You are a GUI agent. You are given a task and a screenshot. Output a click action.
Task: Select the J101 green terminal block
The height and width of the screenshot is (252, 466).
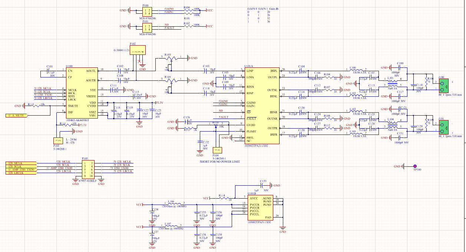[443, 127]
